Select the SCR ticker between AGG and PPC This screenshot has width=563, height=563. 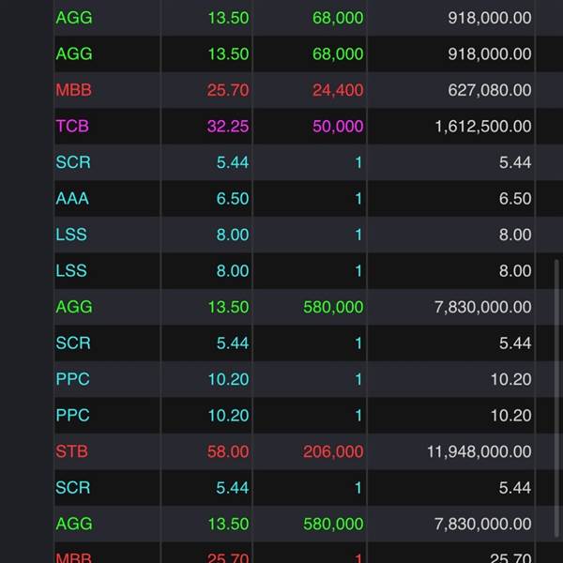[x=73, y=343]
